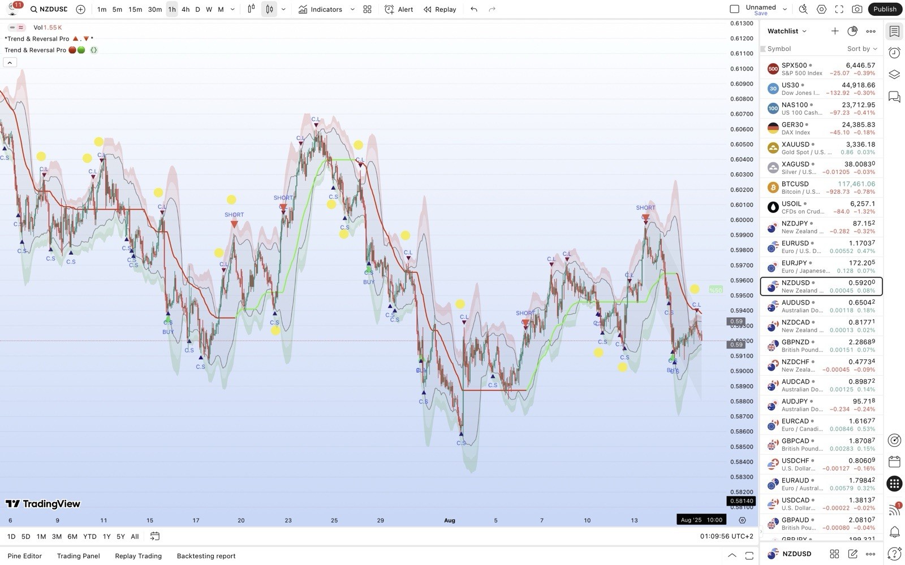The width and height of the screenshot is (905, 565).
Task: Click the Publish button
Action: coord(885,9)
